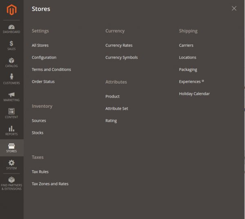
Task: Close the Stores menu panel
Action: click(234, 9)
